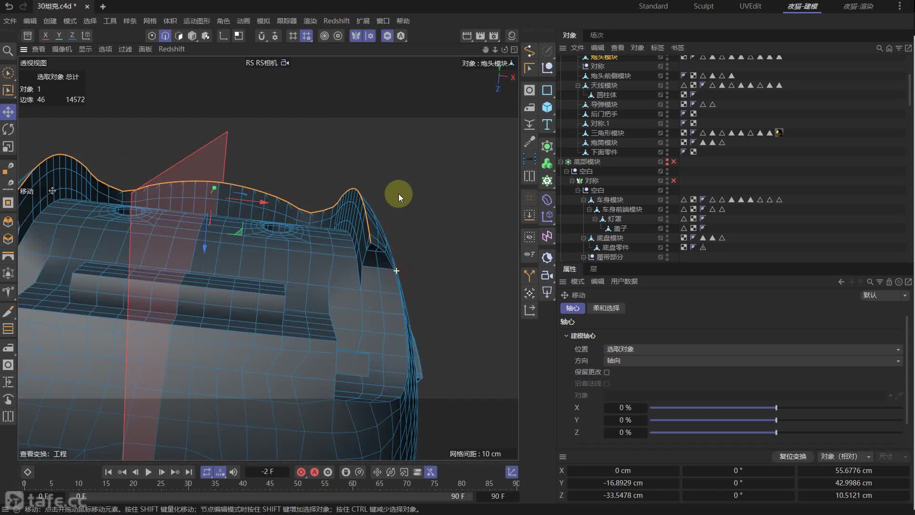Collapse the 建模轴心 section
This screenshot has width=915, height=515.
[566, 336]
